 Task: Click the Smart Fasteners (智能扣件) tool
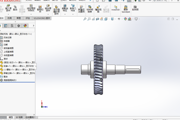click(40, 9)
